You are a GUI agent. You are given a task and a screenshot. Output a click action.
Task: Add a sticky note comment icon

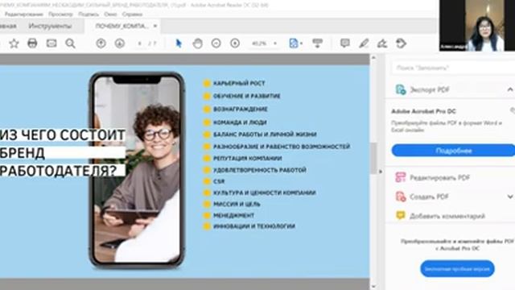345,43
